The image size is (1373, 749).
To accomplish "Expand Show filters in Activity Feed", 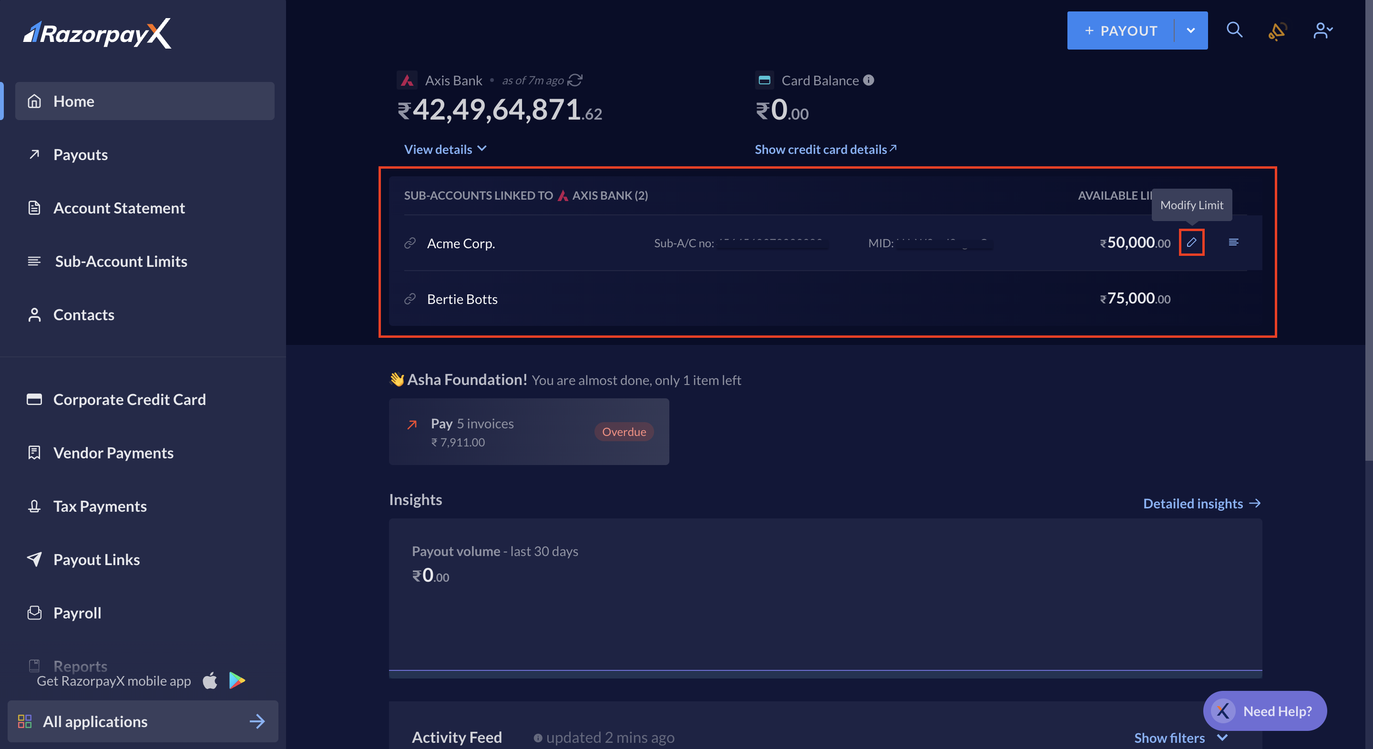I will 1180,738.
